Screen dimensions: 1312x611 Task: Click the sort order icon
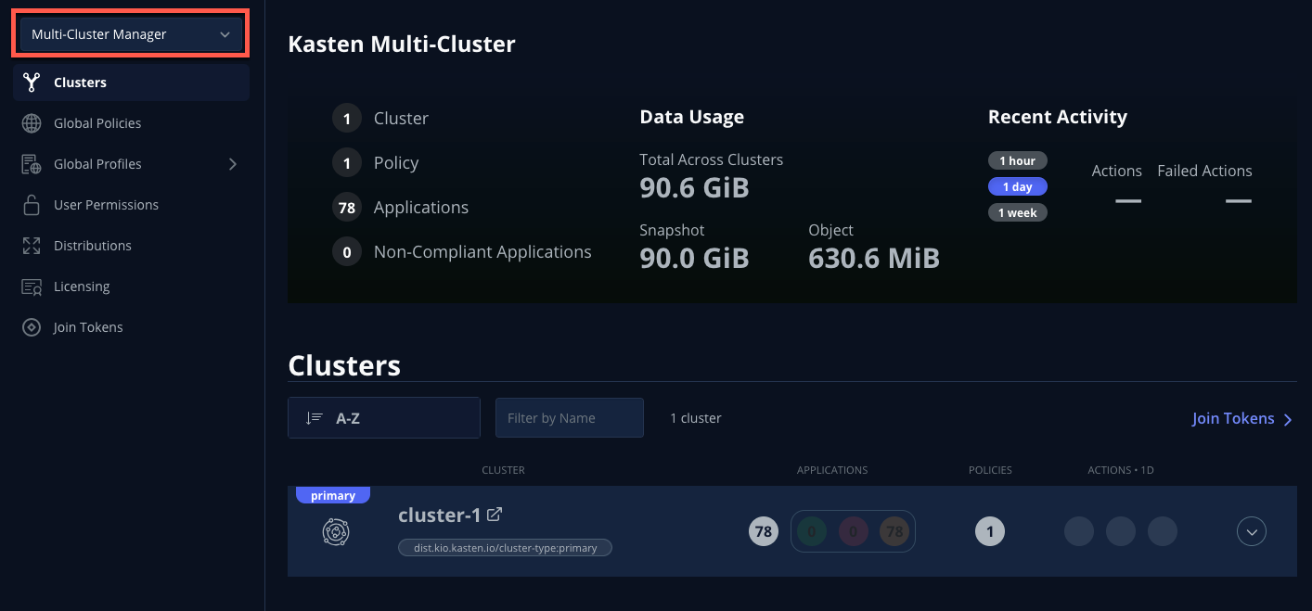314,418
